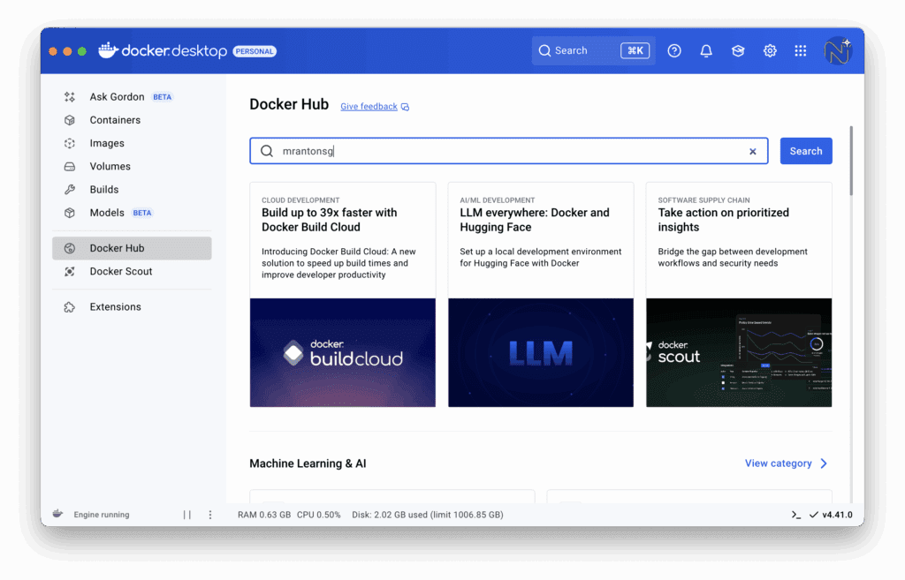
Task: Open the Docker Scout banner image
Action: click(x=739, y=353)
